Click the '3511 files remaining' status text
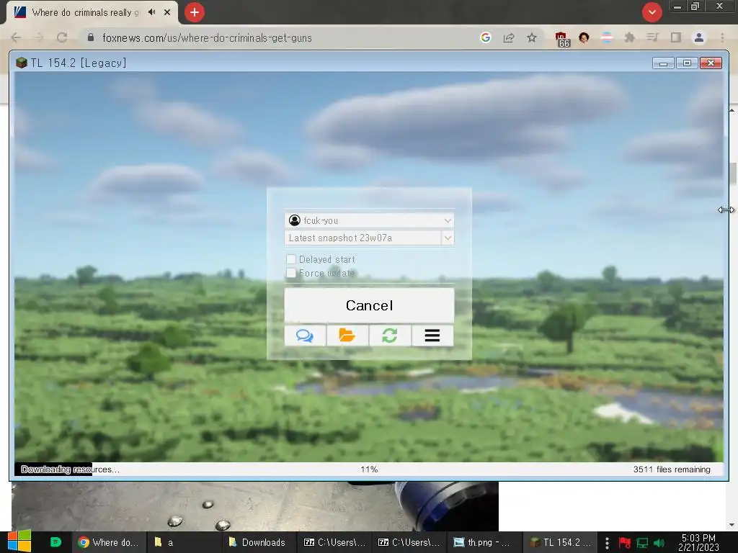This screenshot has height=553, width=738. (672, 469)
